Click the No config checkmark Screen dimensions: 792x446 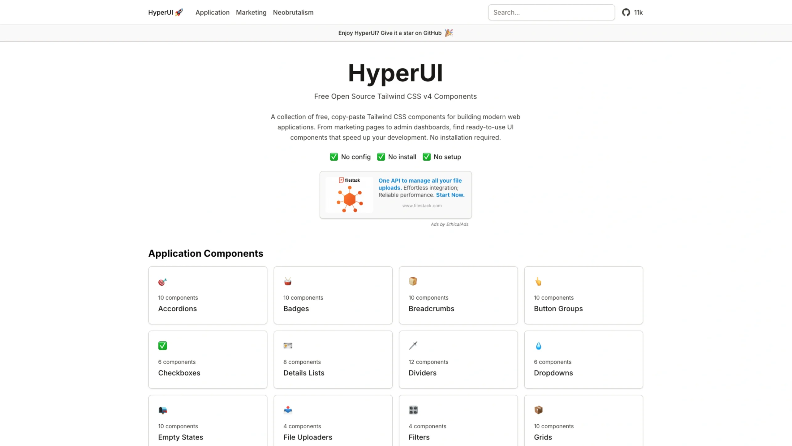click(x=334, y=157)
